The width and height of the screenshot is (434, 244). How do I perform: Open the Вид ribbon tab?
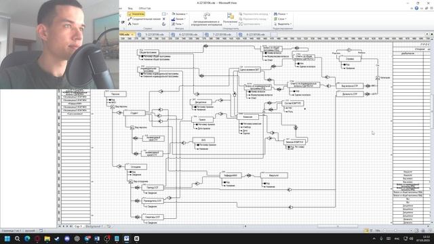tap(130, 8)
